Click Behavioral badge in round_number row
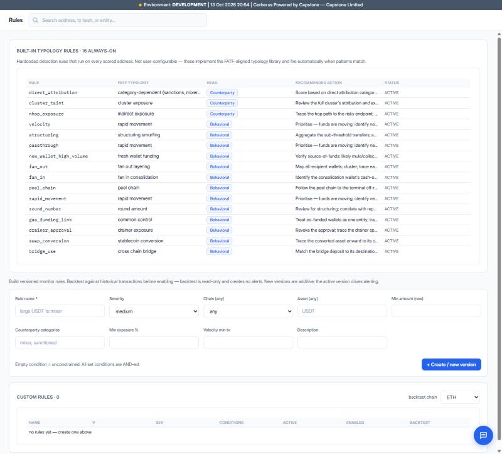502x454 pixels. click(219, 209)
